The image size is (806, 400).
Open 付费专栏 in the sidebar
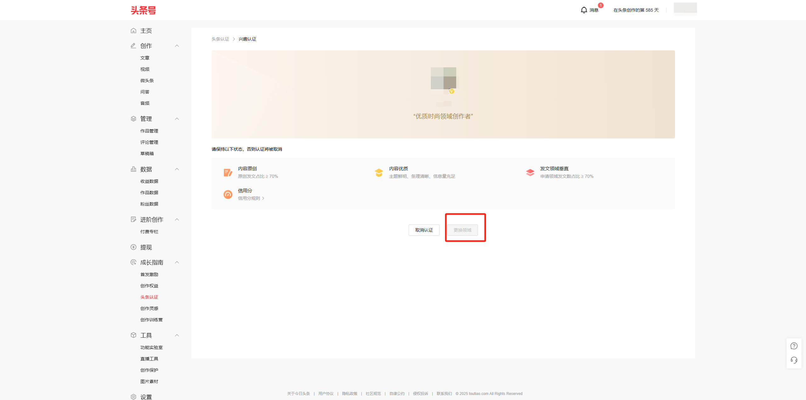149,232
